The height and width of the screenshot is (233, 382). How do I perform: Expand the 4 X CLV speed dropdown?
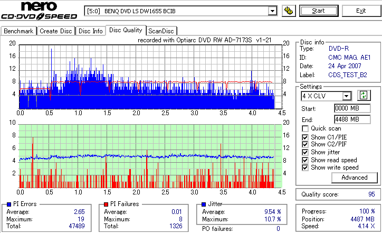pos(347,96)
